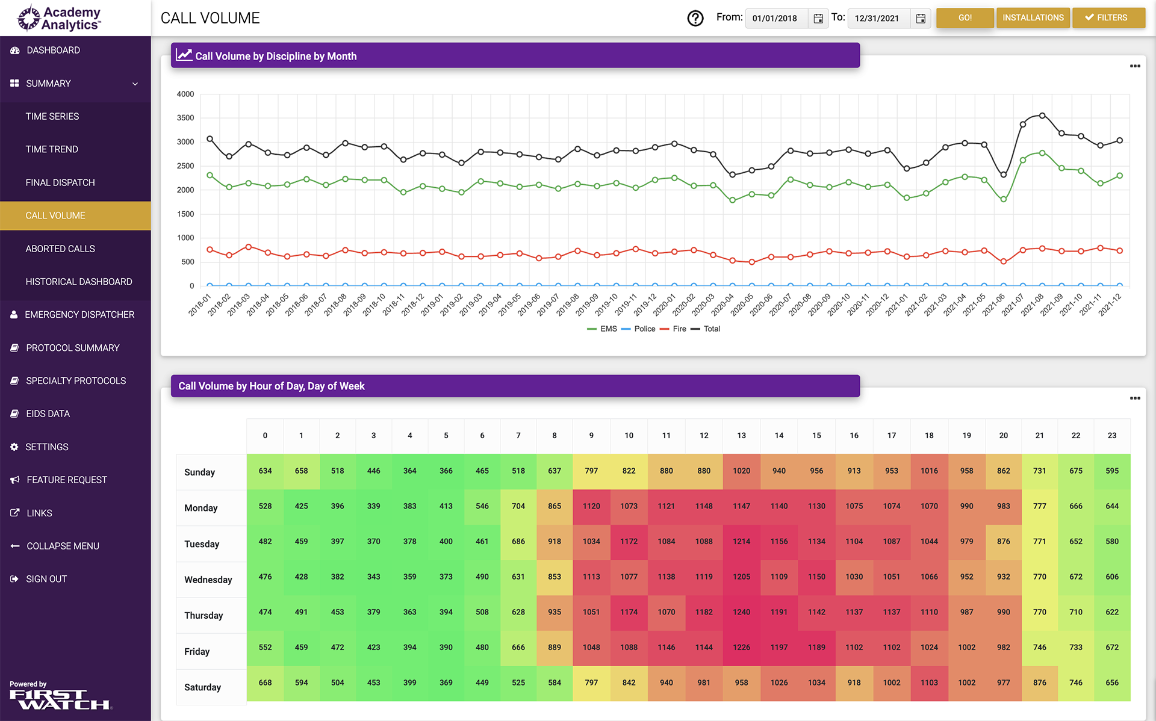Open the Aborted Calls menu item
This screenshot has height=721, width=1156.
60,249
